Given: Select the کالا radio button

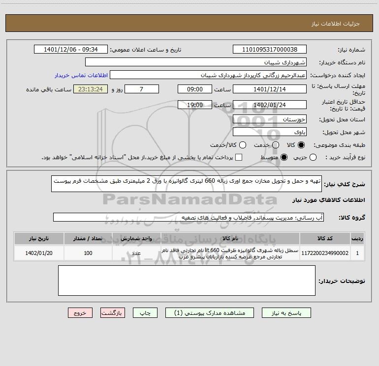Looking at the screenshot, I should pyautogui.click(x=301, y=145).
